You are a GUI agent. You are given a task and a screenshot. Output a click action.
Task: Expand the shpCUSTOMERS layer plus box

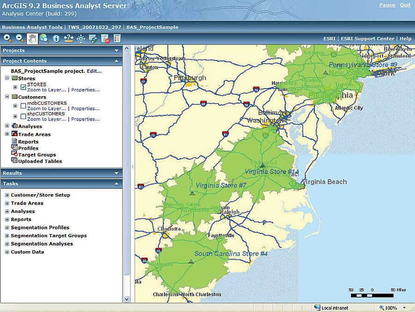[15, 116]
